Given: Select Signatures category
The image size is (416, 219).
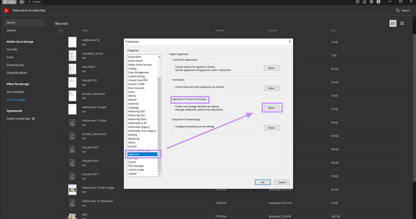Looking at the screenshot, I should click(142, 154).
